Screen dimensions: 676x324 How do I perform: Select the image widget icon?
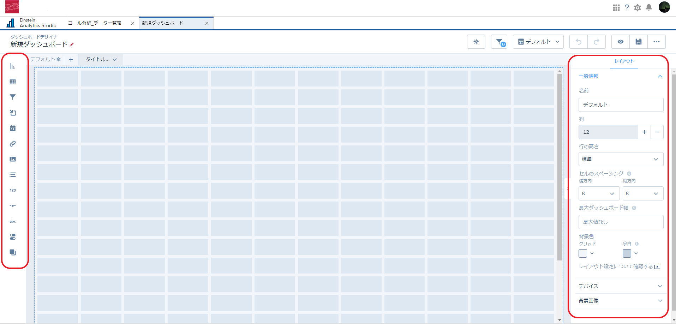[13, 159]
